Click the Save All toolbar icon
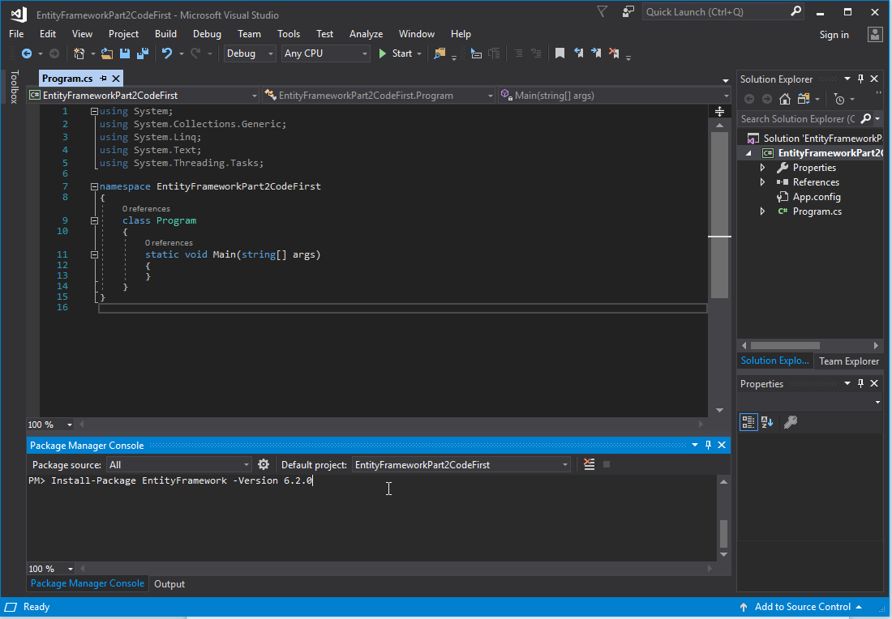 pos(142,53)
